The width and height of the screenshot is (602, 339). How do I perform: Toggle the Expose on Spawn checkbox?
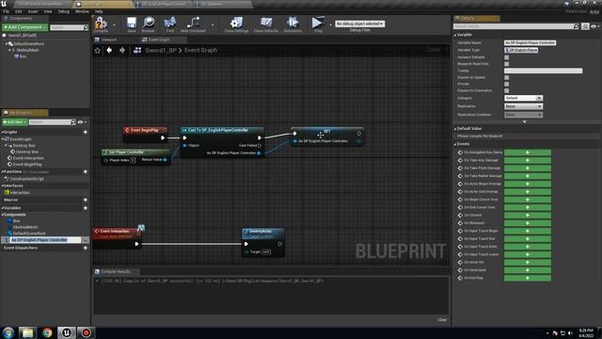(506, 77)
